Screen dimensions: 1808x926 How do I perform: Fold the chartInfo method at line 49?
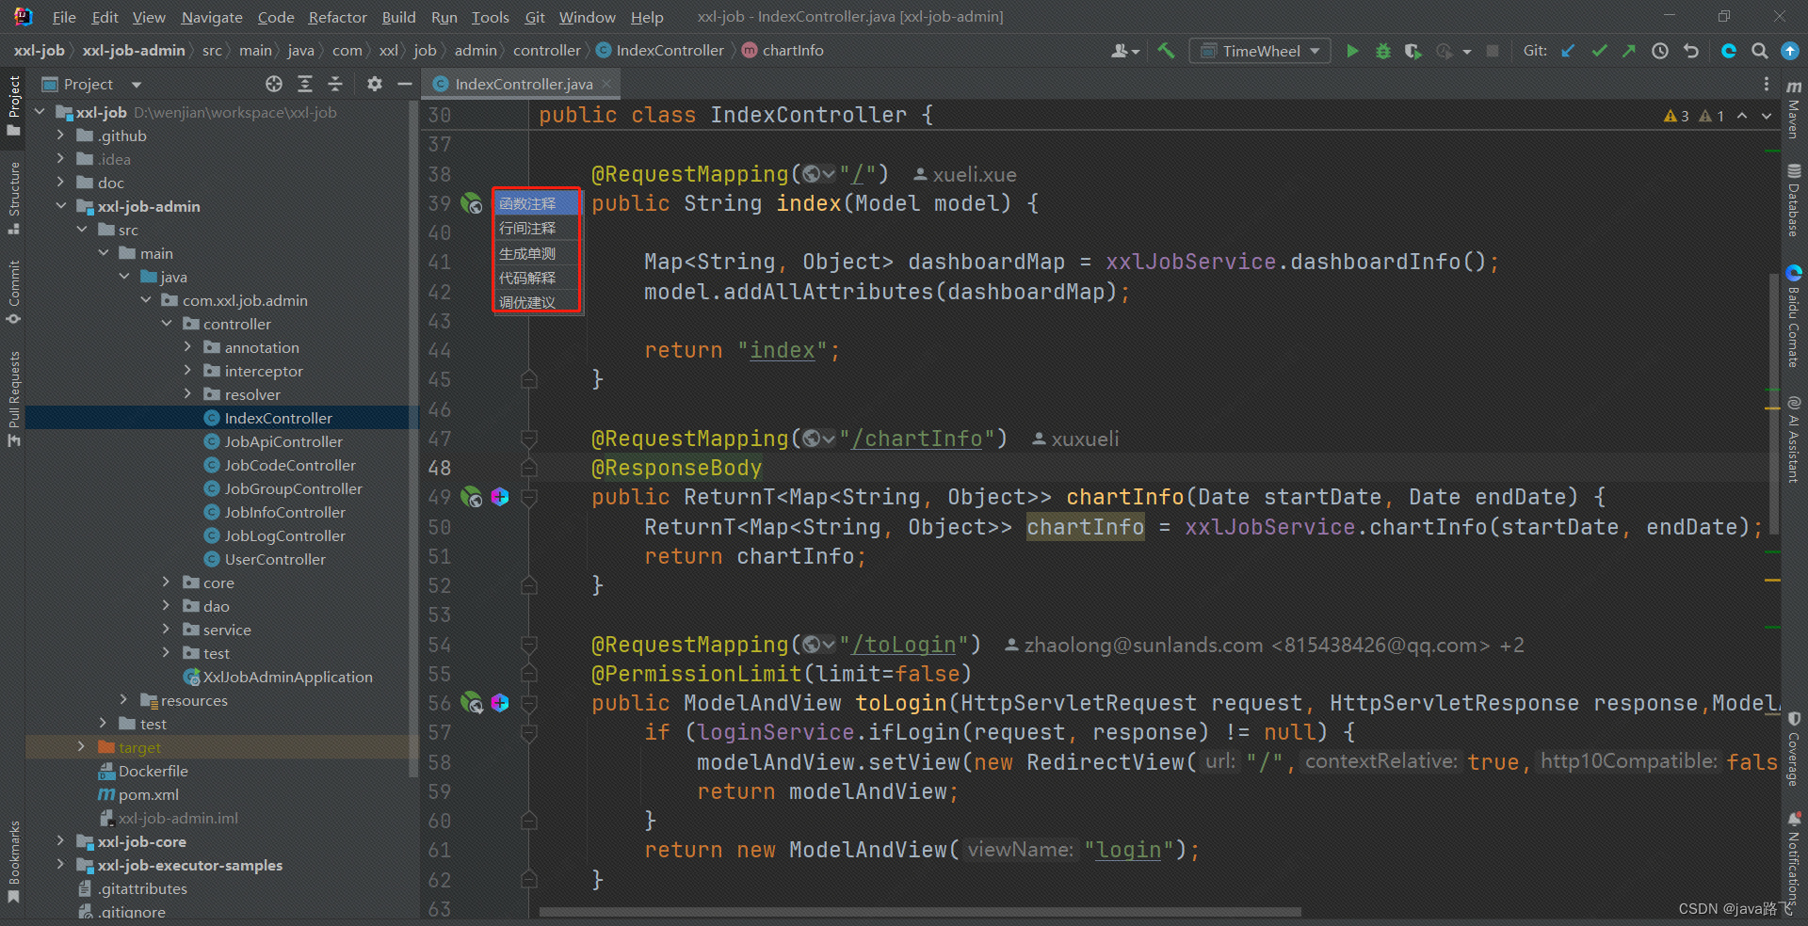click(x=529, y=497)
